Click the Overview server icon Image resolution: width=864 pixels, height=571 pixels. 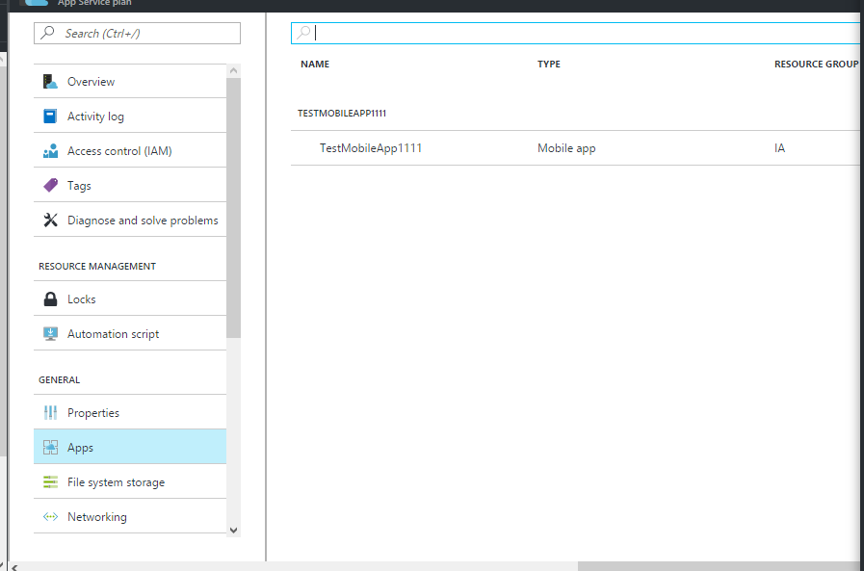pos(50,82)
